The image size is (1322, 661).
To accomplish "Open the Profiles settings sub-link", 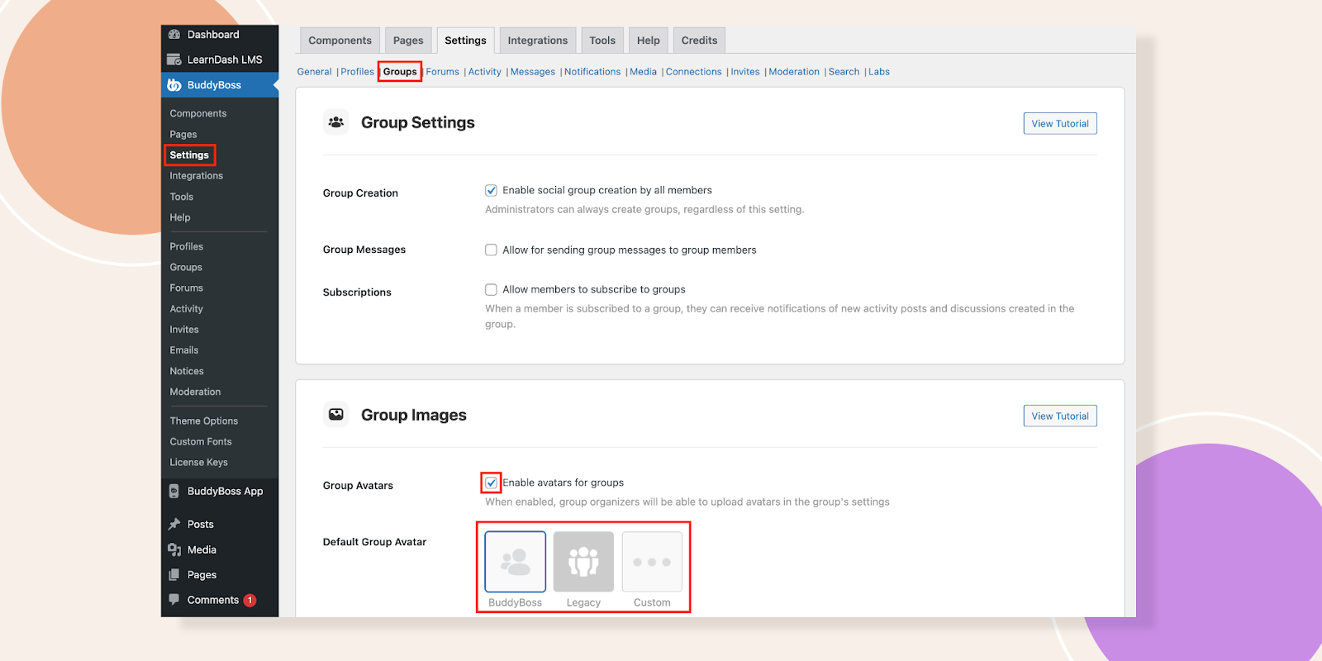I will point(358,72).
